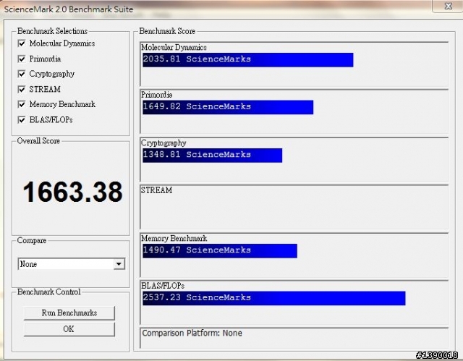Select the Cryptography 1348.81 score bar

(x=212, y=156)
